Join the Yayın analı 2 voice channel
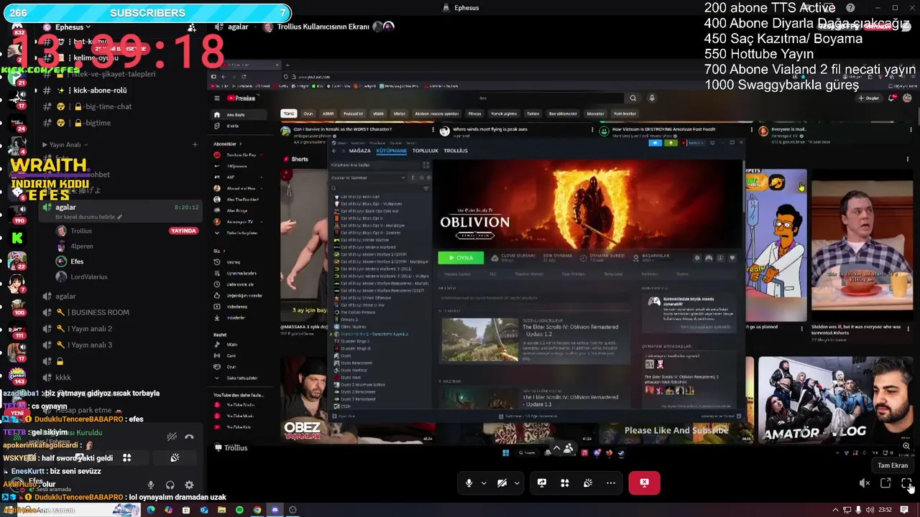 (89, 329)
